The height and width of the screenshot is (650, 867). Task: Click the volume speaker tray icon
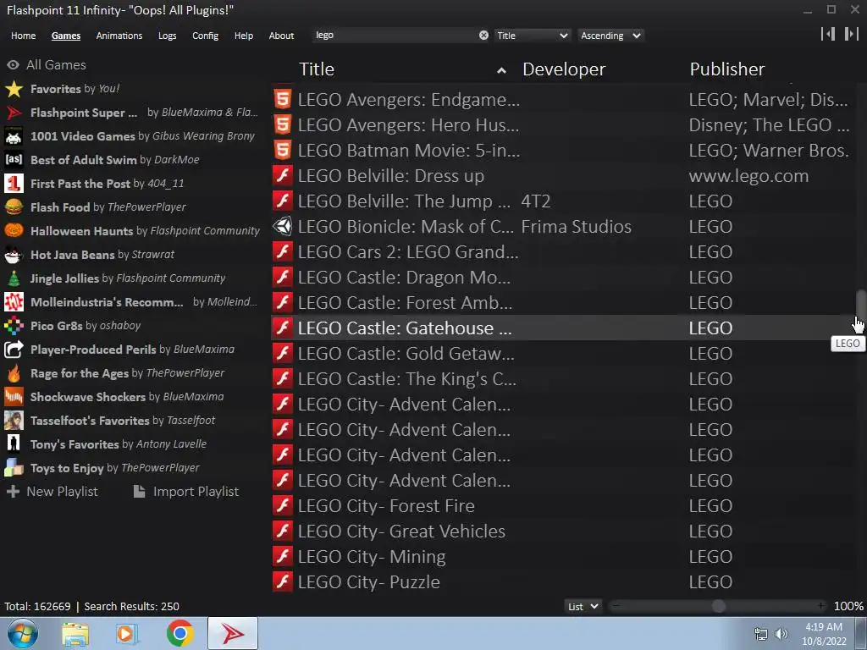coord(781,634)
